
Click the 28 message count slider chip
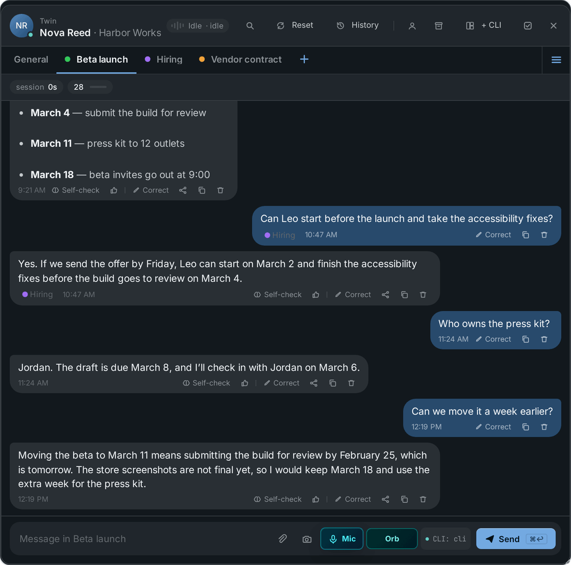(x=90, y=87)
